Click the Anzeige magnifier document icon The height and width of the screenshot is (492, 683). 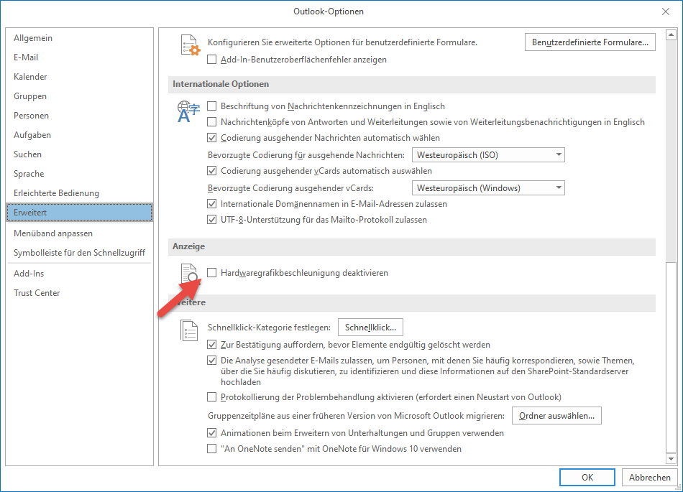pyautogui.click(x=188, y=275)
